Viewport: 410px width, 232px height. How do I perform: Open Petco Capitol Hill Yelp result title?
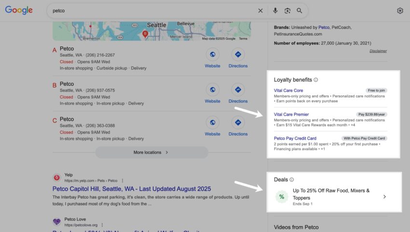point(132,189)
